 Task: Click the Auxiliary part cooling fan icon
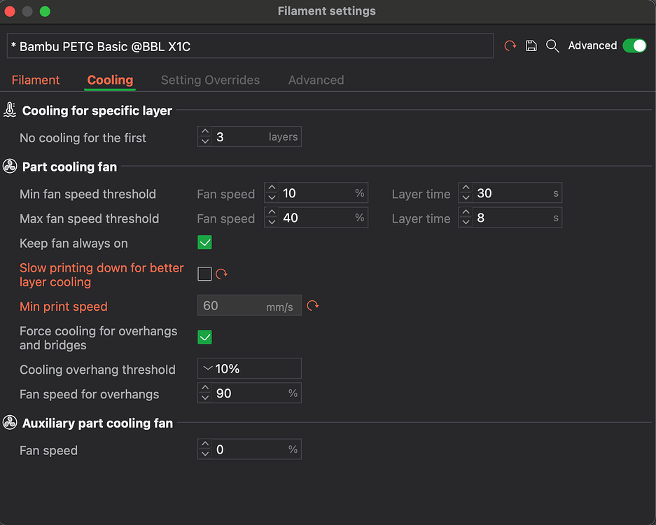pyautogui.click(x=10, y=423)
